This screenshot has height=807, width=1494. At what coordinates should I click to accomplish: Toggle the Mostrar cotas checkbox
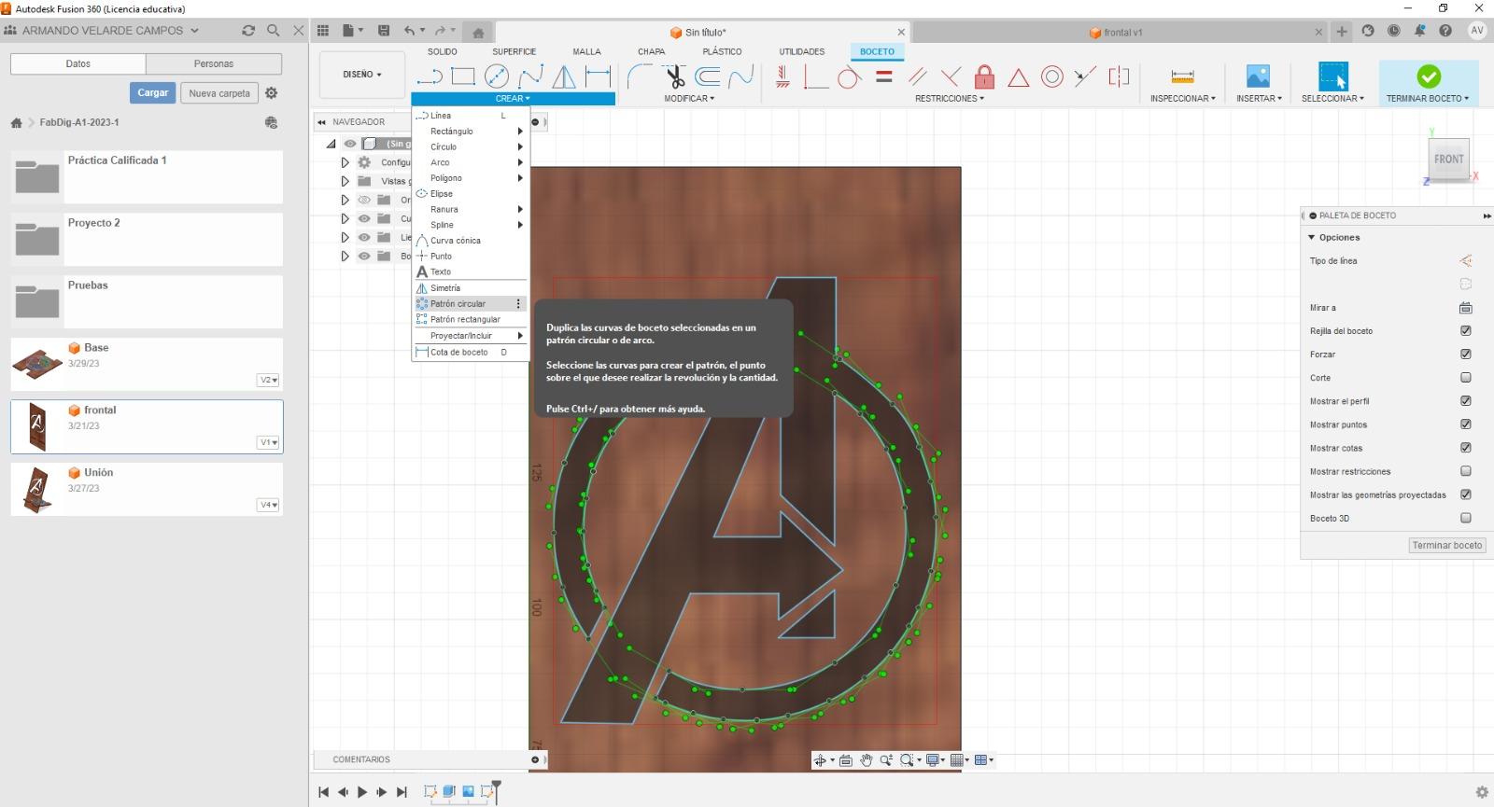[1466, 448]
